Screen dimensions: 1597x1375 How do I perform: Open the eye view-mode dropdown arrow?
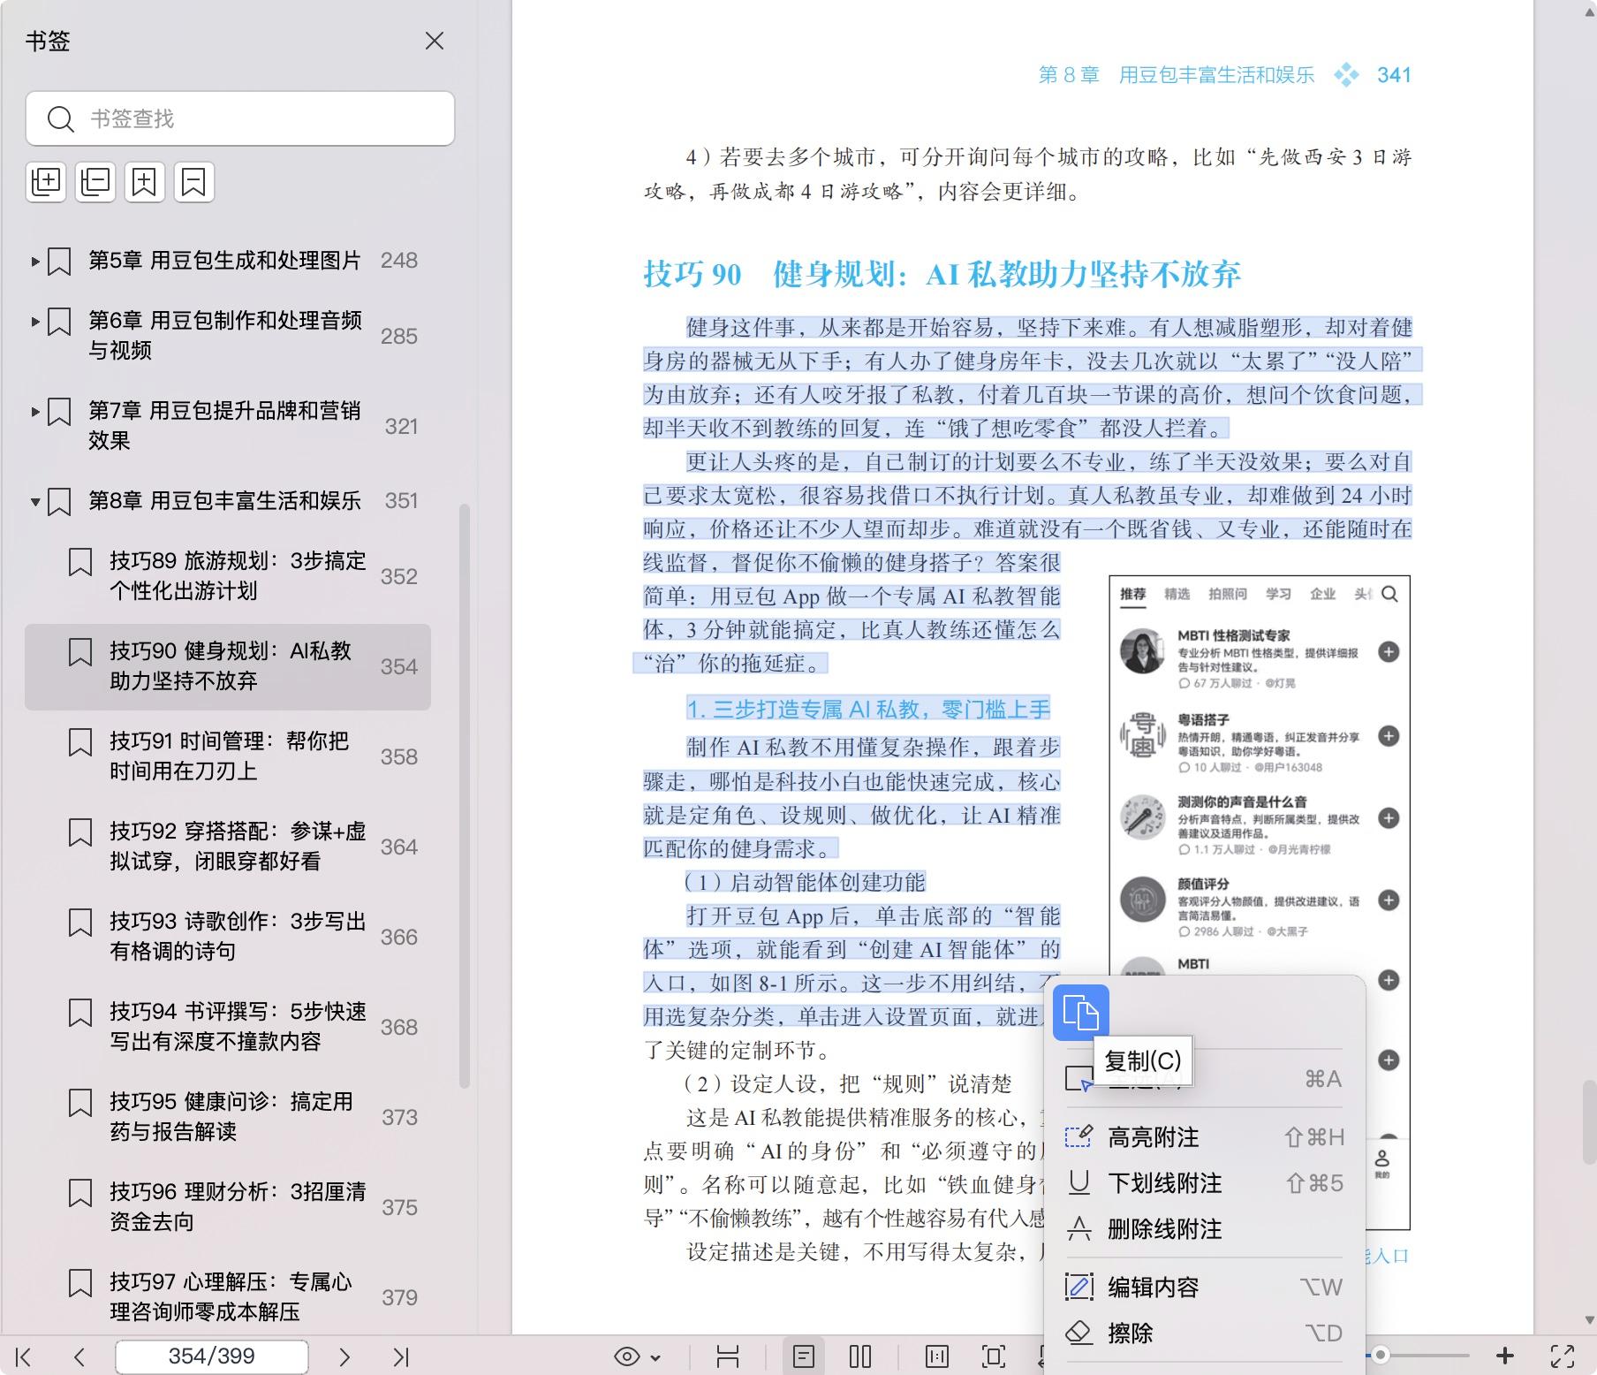tap(655, 1357)
